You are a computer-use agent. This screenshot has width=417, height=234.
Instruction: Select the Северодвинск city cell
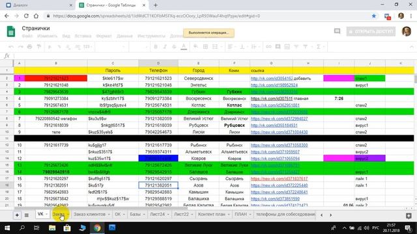pyautogui.click(x=198, y=78)
